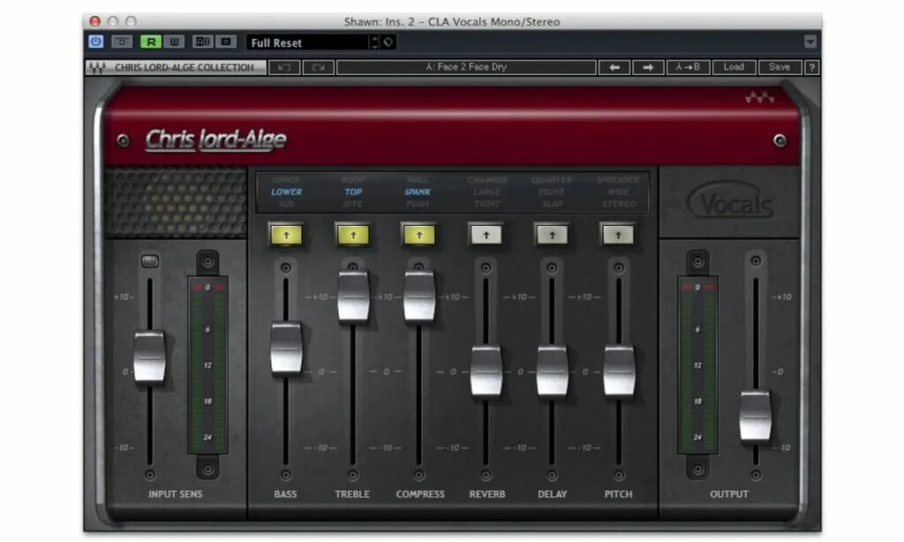Image resolution: width=904 pixels, height=542 pixels.
Task: Click the Pitch fader handle
Action: [x=619, y=372]
